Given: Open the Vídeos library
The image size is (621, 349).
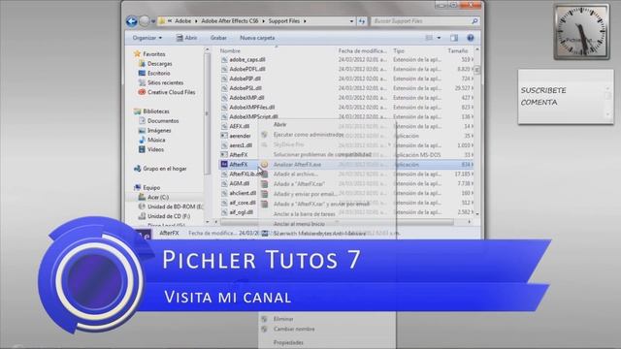Looking at the screenshot, I should point(155,149).
